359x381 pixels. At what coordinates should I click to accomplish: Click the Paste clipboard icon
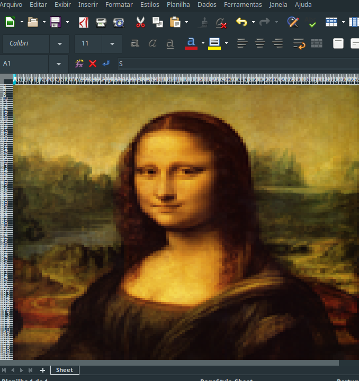pyautogui.click(x=175, y=22)
